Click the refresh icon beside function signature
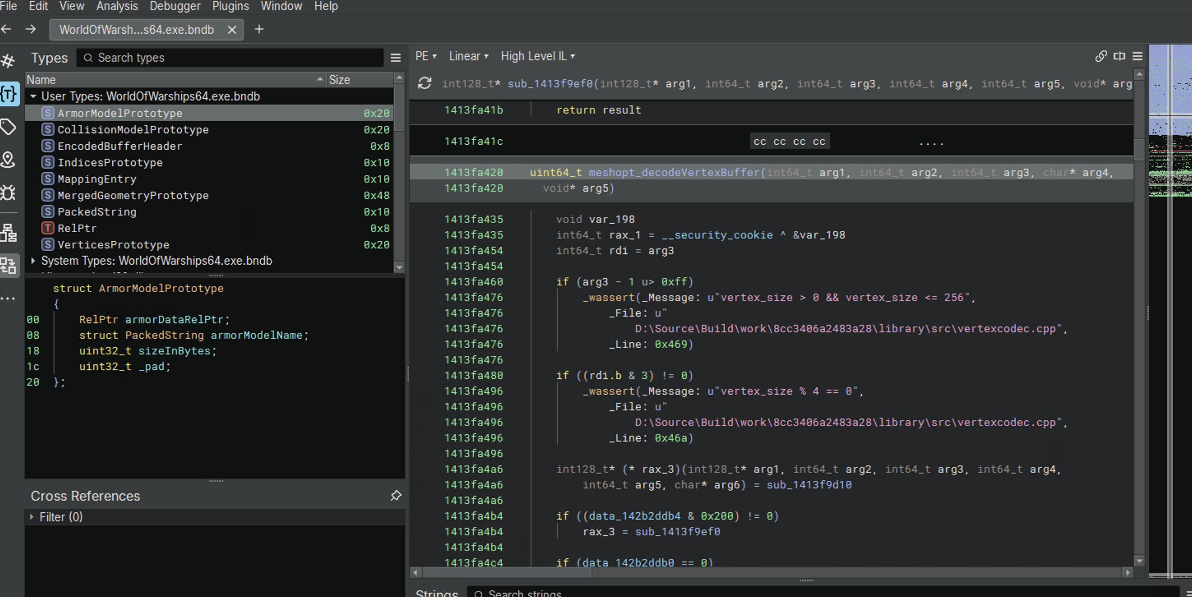The image size is (1192, 597). pos(424,84)
